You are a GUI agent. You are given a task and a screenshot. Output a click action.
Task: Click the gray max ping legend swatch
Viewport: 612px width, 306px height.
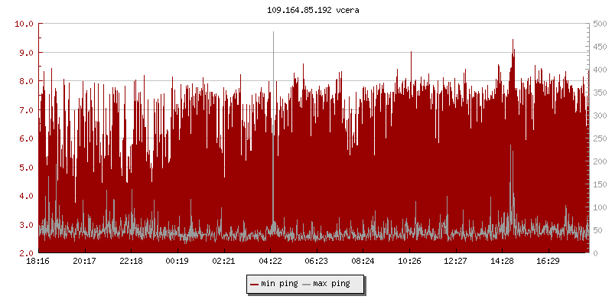tap(308, 284)
